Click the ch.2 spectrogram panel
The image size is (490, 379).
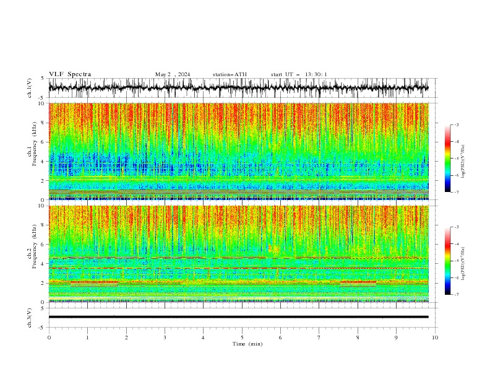(238, 254)
